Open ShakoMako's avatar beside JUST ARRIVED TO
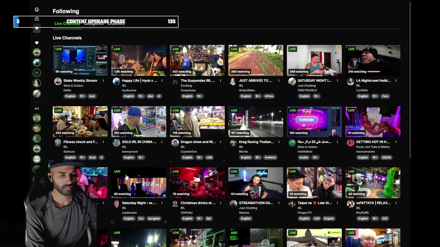The height and width of the screenshot is (247, 440). pos(233,81)
